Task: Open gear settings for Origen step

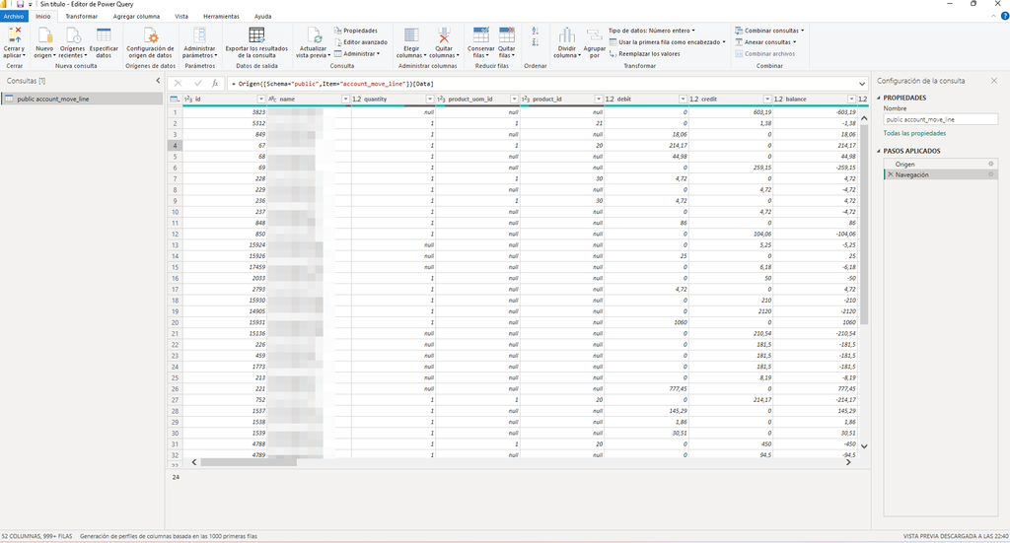Action: coord(990,164)
